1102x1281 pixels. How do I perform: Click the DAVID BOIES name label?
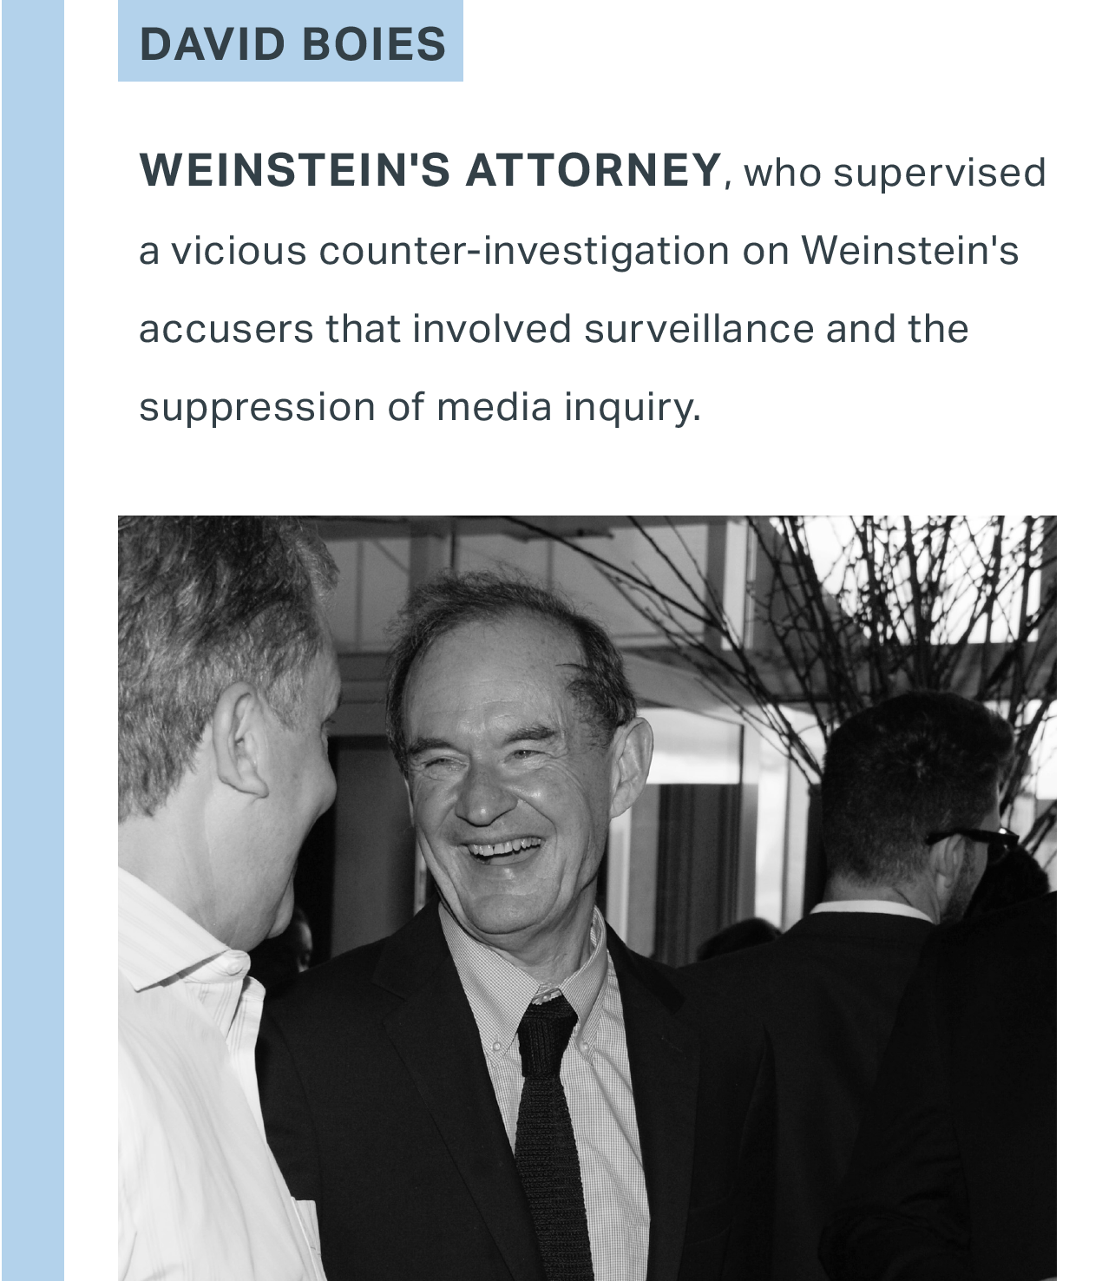(x=292, y=43)
